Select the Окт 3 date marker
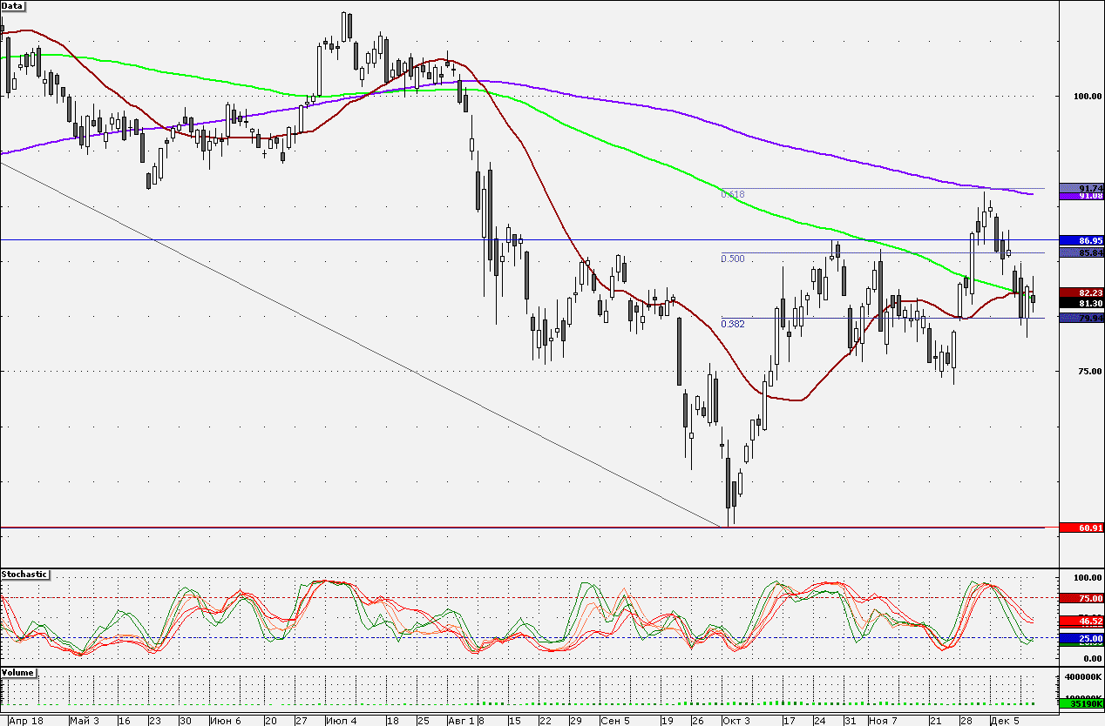This screenshot has width=1105, height=726. pyautogui.click(x=735, y=721)
